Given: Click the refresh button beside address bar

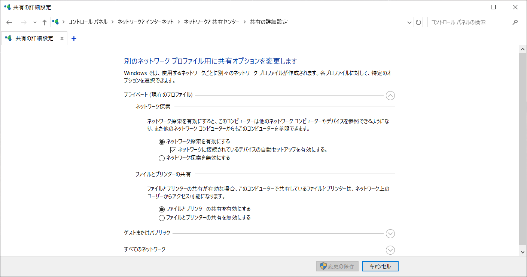Looking at the screenshot, I should click(x=418, y=22).
